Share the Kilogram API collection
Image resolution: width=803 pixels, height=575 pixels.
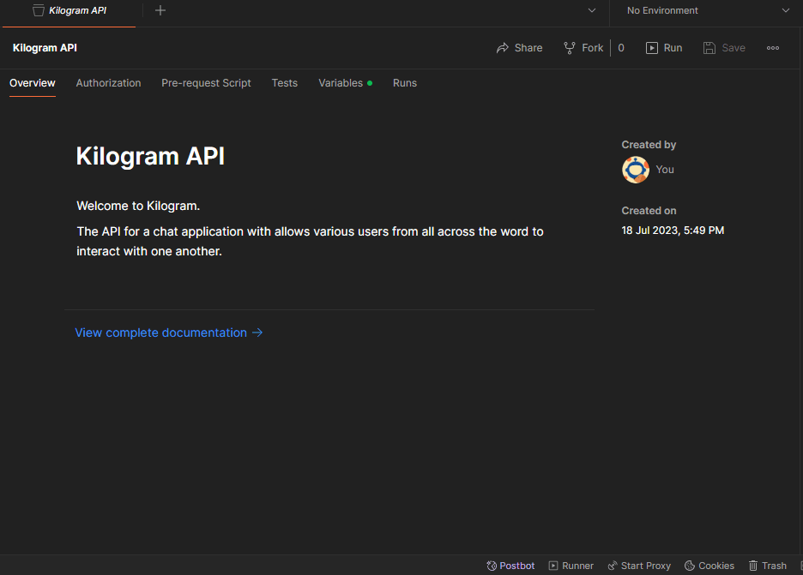click(x=519, y=48)
